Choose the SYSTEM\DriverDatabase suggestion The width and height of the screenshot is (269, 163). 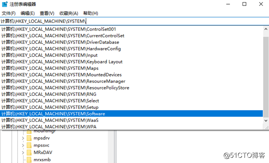pyautogui.click(x=132, y=42)
